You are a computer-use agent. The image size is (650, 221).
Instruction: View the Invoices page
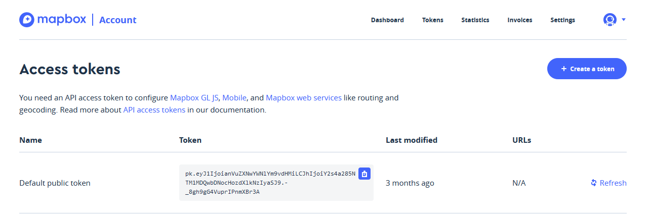pyautogui.click(x=520, y=20)
